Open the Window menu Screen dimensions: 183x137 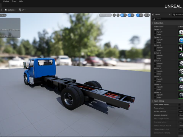coord(6,1)
